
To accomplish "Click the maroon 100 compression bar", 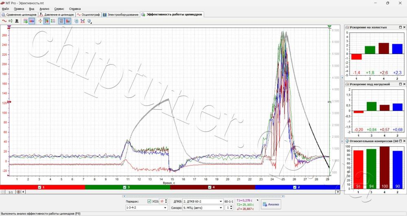I will 384,168.
